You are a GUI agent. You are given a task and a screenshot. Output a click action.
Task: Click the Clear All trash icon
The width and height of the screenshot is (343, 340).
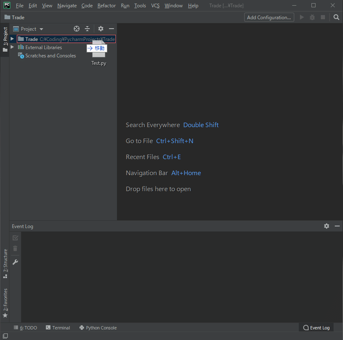coord(15,249)
